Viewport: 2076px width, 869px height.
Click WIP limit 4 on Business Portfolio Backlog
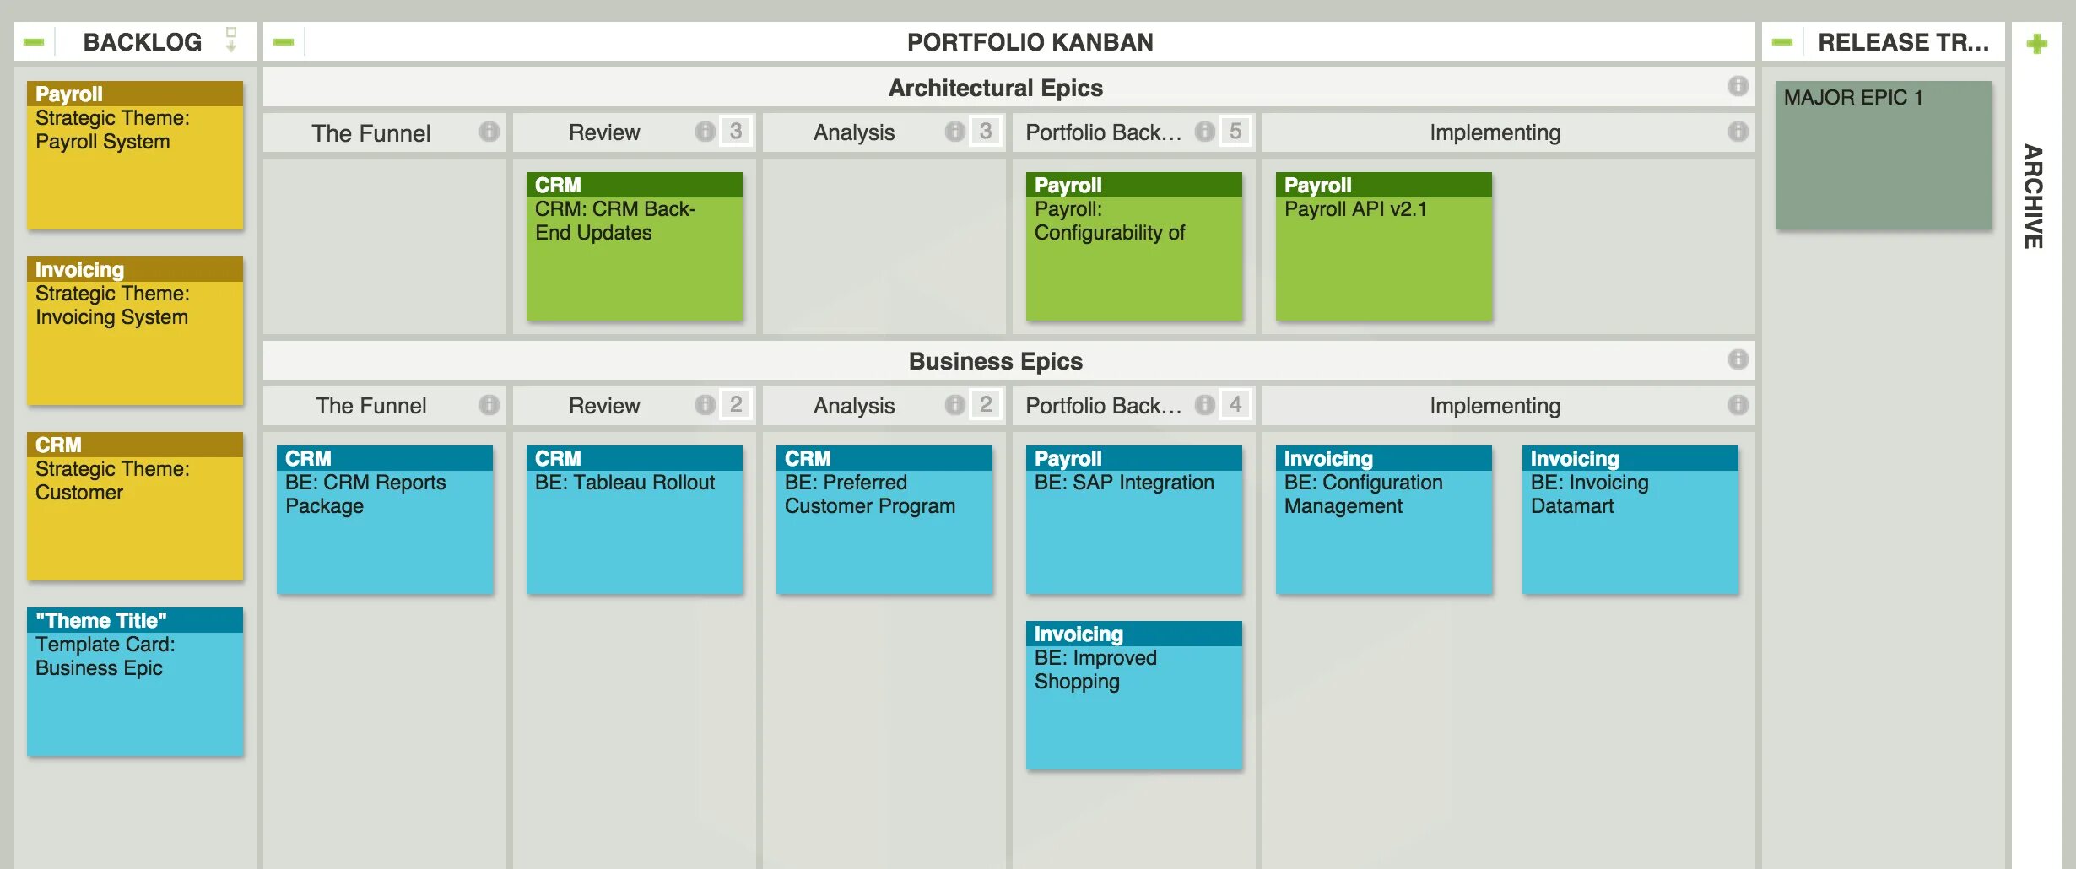click(1235, 405)
